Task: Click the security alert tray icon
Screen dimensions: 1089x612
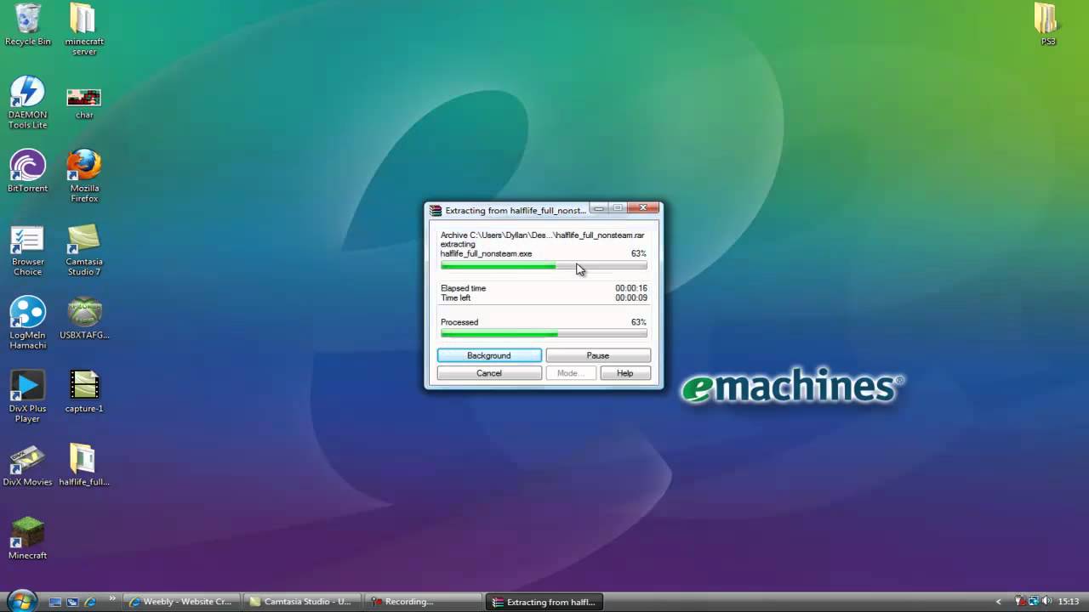Action: click(1020, 602)
